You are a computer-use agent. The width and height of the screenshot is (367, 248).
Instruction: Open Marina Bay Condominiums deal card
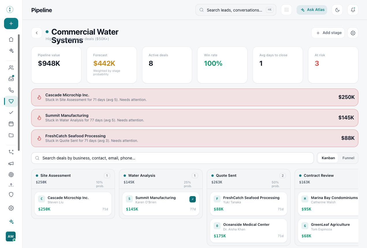(x=328, y=204)
